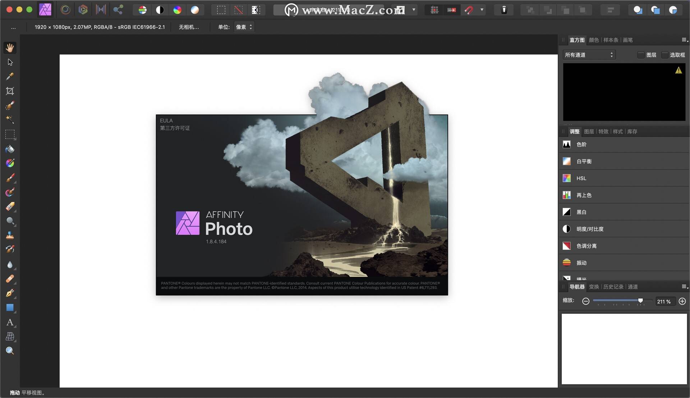This screenshot has width=690, height=398.
Task: Choose the Selection Brush tool
Action: point(10,105)
